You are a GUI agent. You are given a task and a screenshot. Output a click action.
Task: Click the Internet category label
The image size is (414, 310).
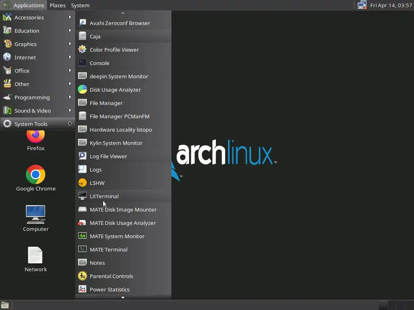tap(25, 57)
